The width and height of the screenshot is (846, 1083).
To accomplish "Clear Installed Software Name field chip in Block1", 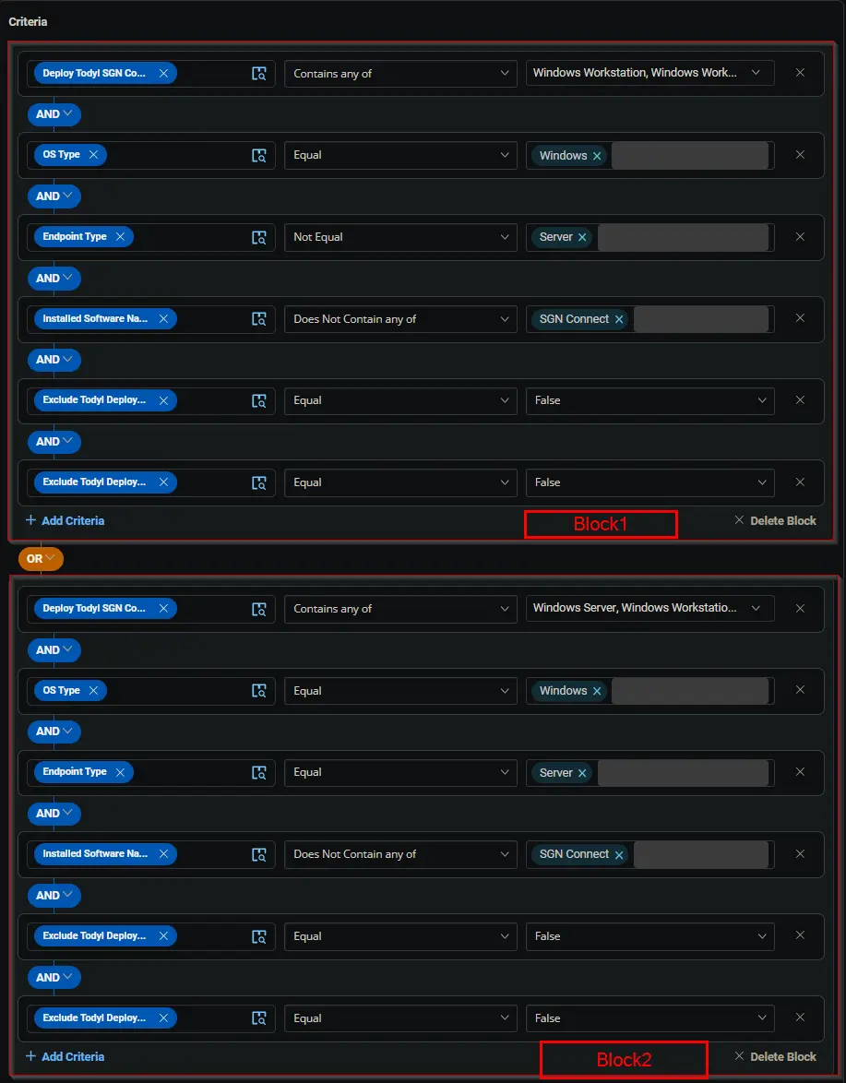I will point(163,319).
